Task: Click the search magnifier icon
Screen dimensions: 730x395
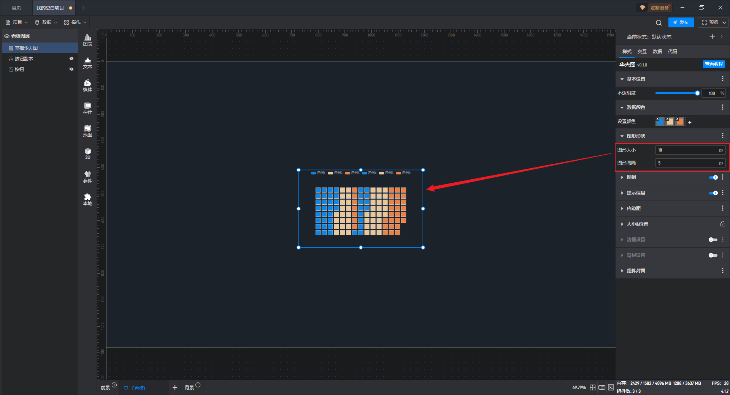Action: (659, 23)
